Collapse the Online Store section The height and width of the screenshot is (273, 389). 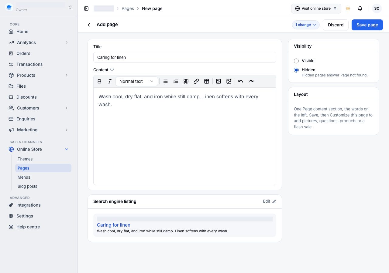coord(67,149)
